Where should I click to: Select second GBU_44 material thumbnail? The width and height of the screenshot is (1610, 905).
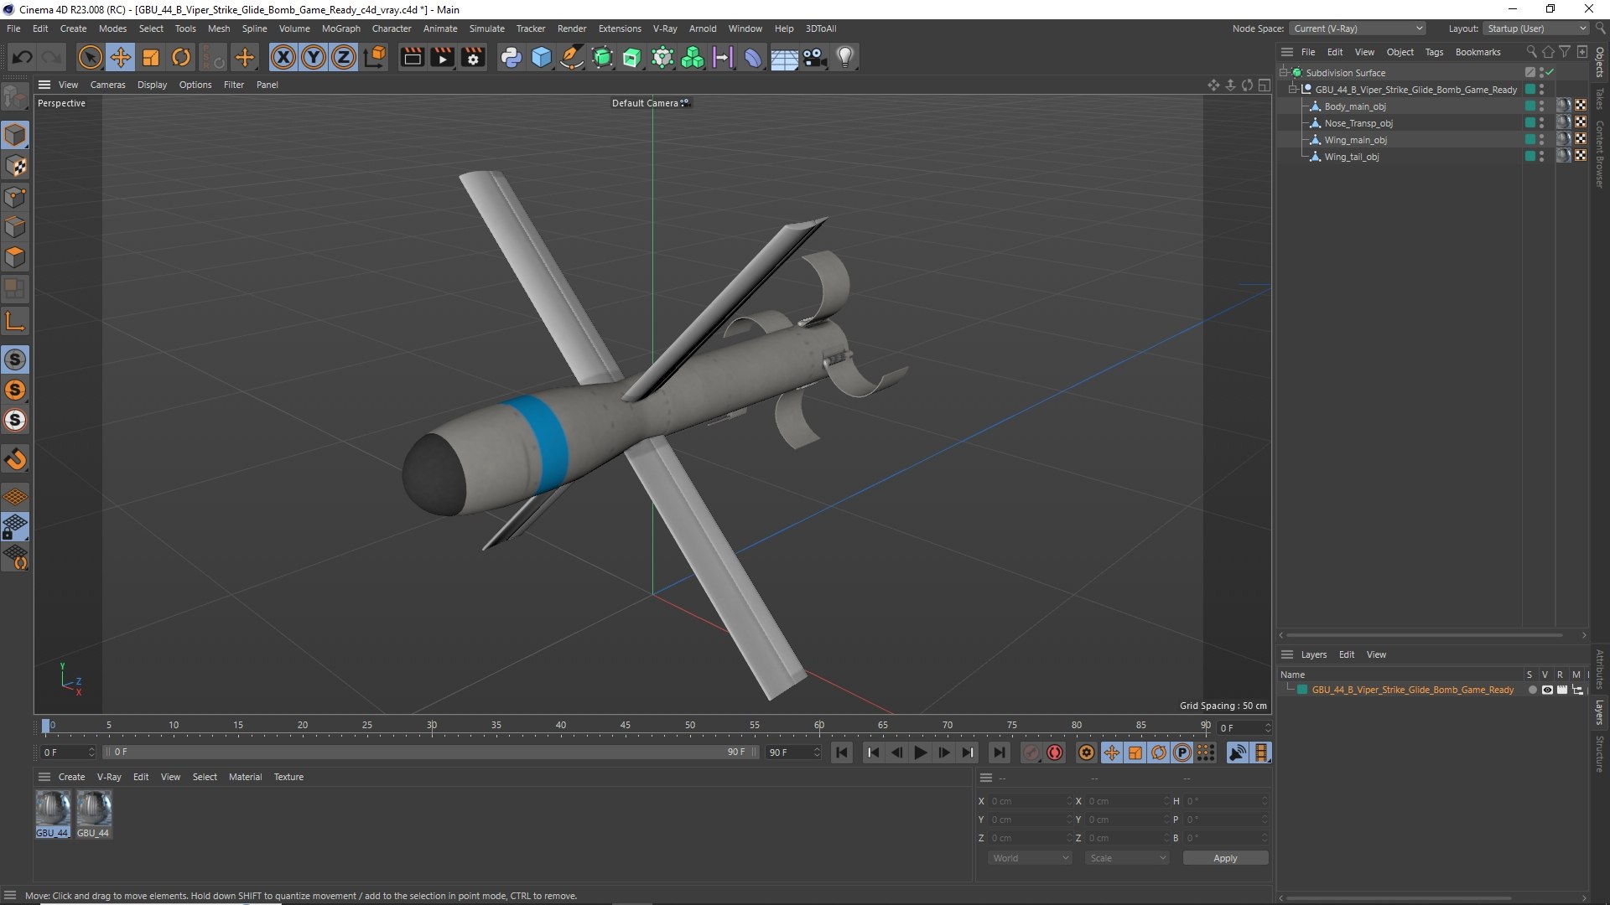(93, 814)
